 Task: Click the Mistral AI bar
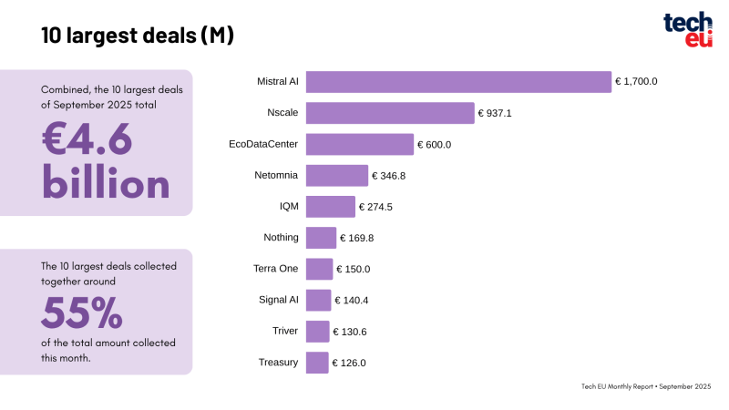click(x=458, y=82)
